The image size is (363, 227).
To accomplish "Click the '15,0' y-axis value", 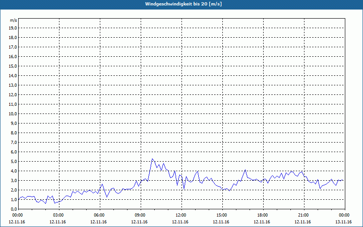I will [13, 66].
